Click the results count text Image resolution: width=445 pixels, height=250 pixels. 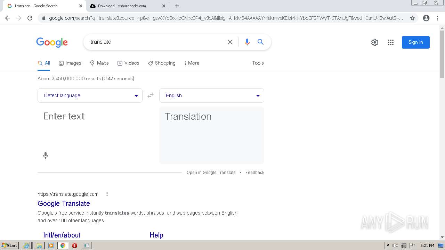(86, 78)
